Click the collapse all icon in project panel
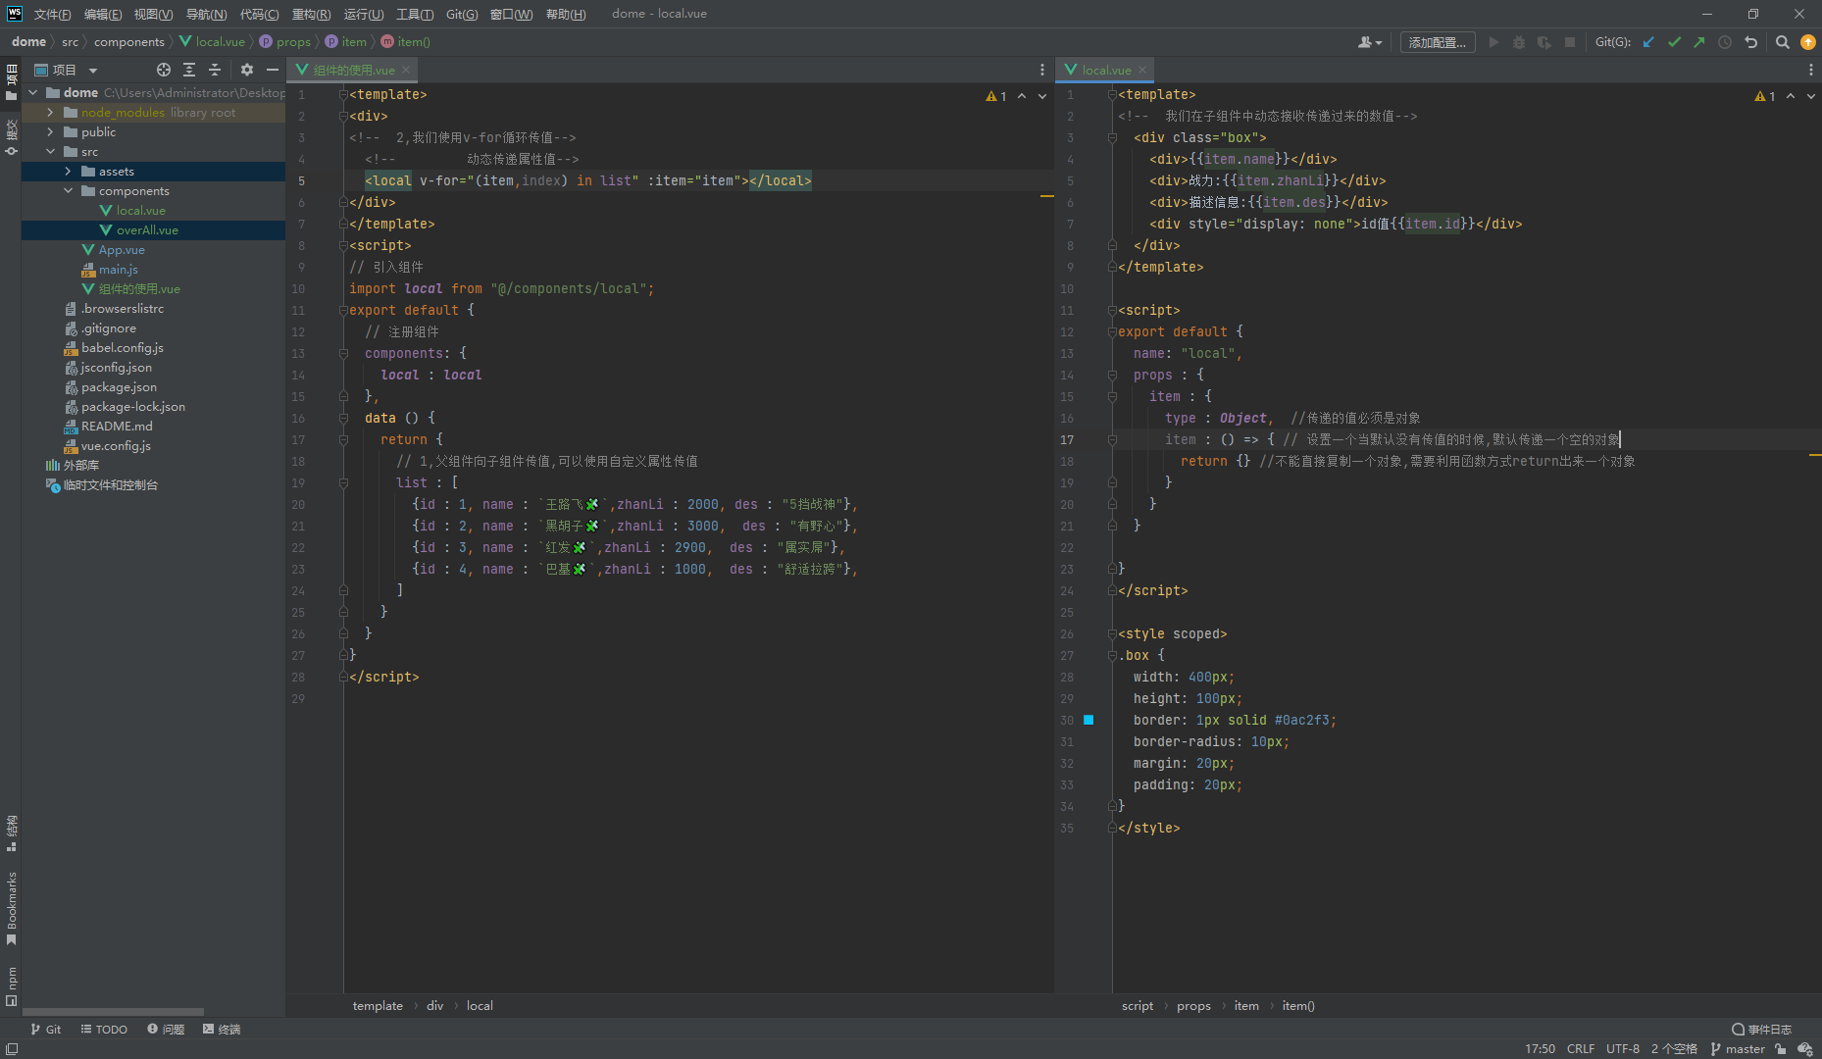Screen dimensions: 1822x1059 [215, 70]
